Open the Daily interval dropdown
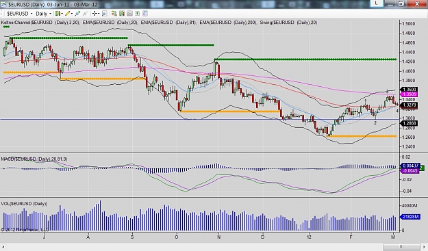 tap(43, 14)
